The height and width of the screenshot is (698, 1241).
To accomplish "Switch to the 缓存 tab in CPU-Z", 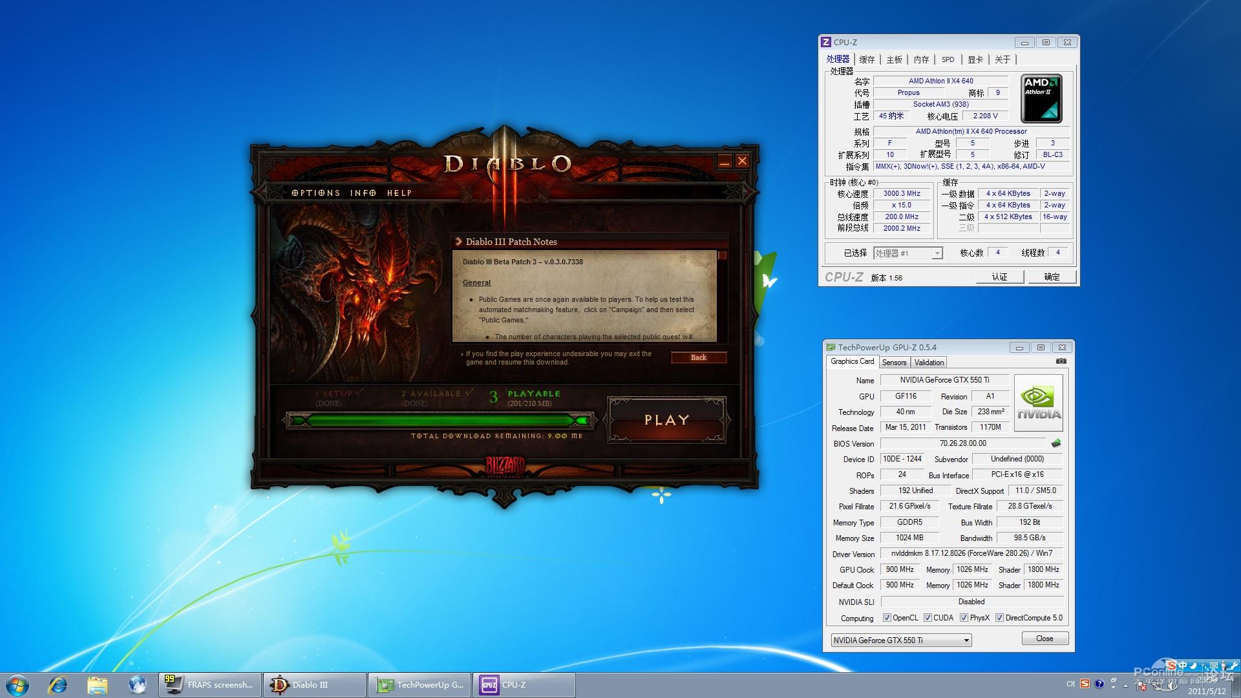I will click(867, 59).
